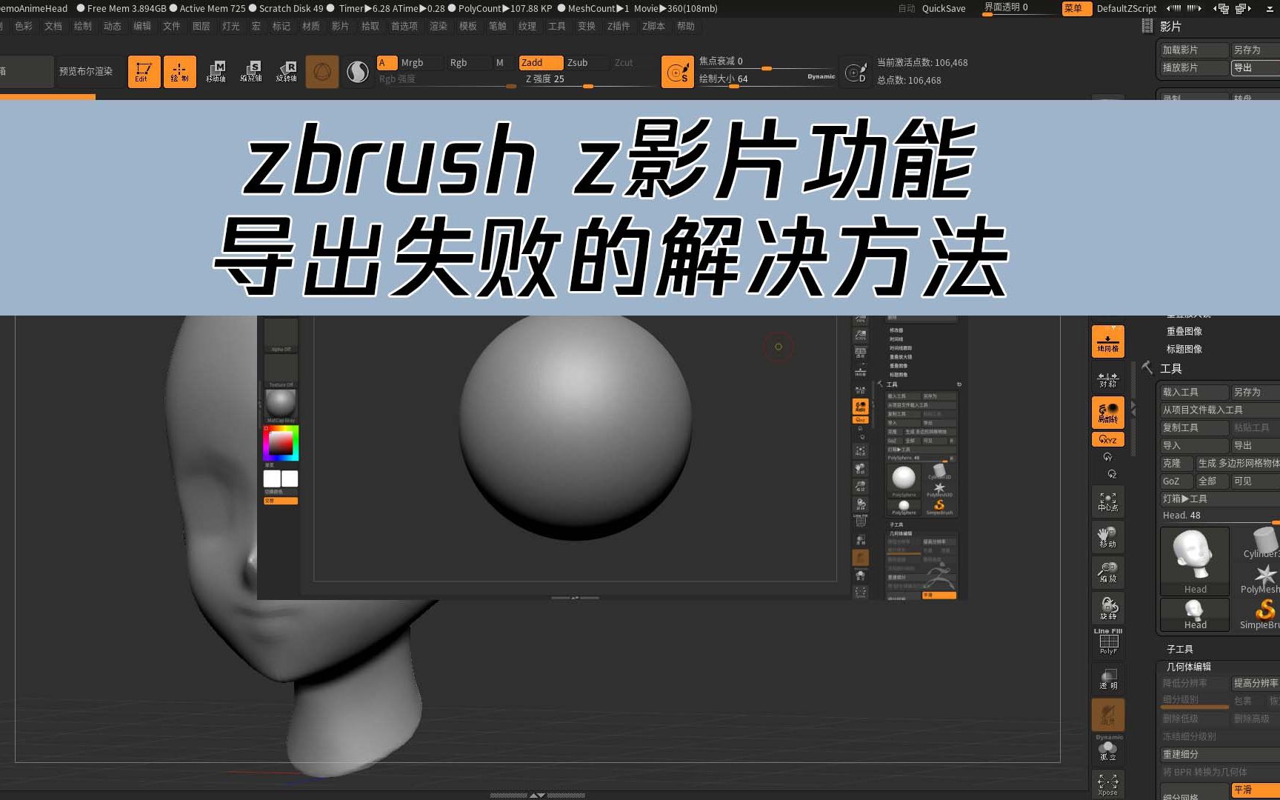Open the 帮助 menu
The image size is (1280, 800).
tap(686, 26)
